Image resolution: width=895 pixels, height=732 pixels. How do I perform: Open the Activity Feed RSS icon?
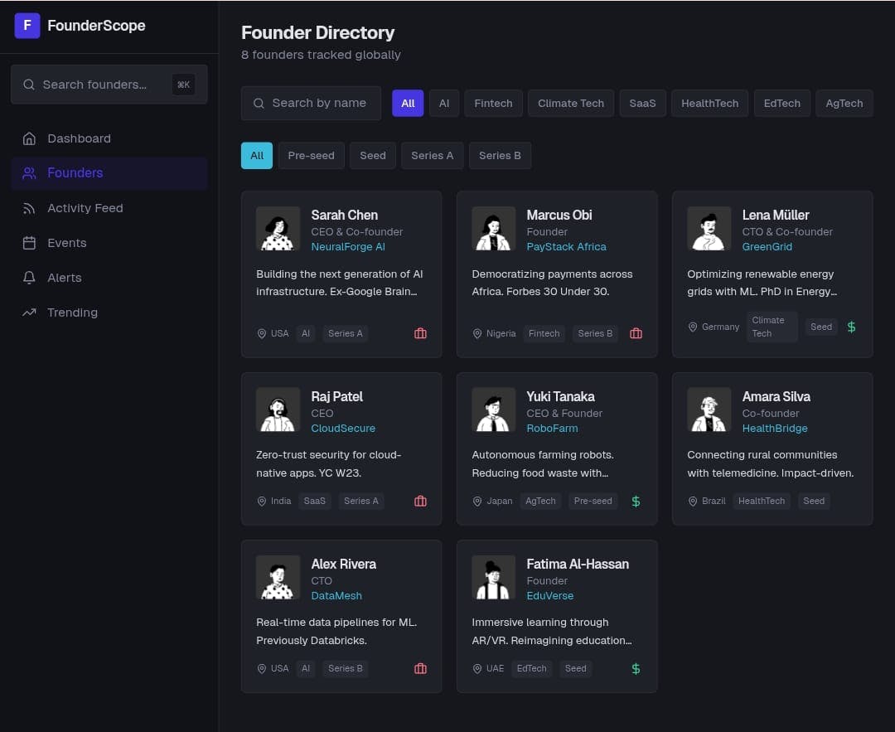click(29, 208)
